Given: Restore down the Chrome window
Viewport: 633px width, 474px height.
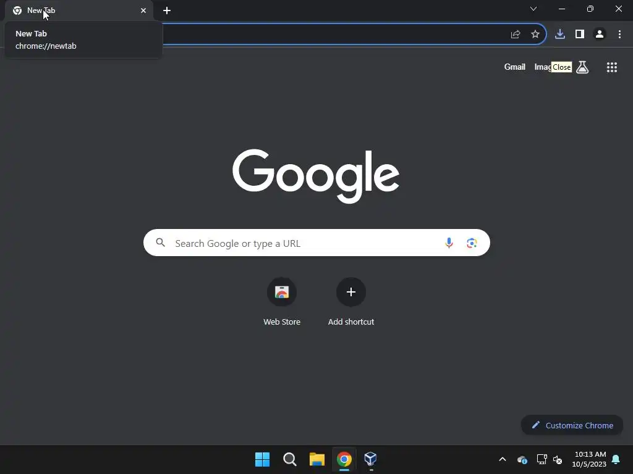Looking at the screenshot, I should [x=590, y=9].
